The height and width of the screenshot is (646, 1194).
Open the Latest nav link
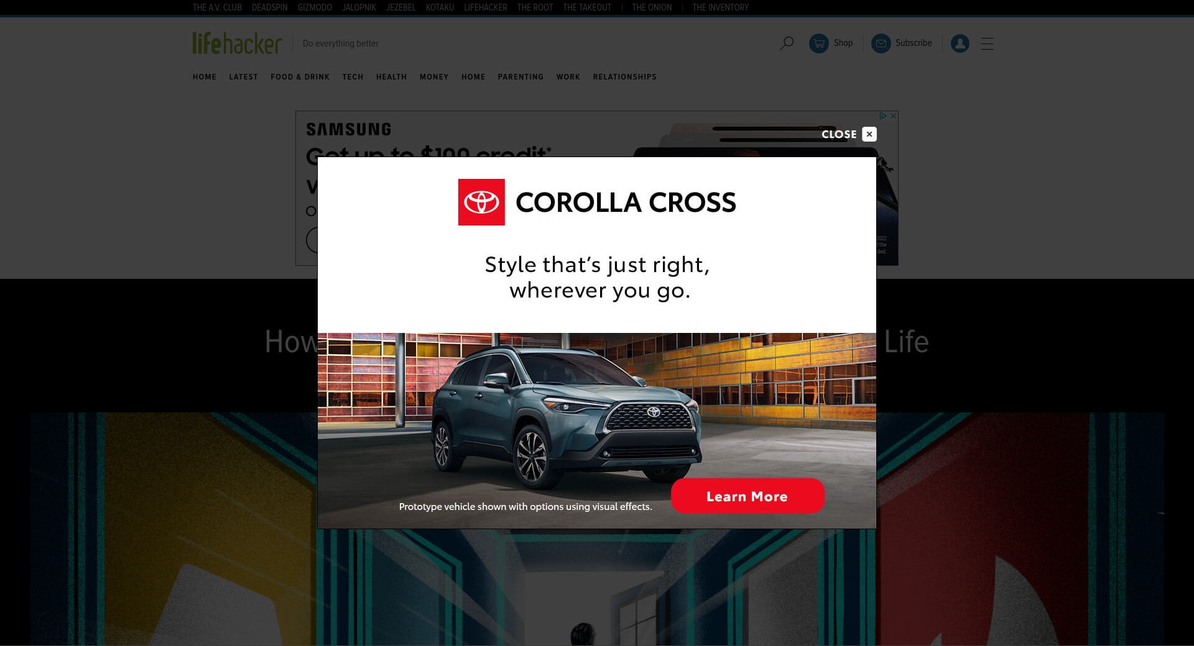coord(243,77)
